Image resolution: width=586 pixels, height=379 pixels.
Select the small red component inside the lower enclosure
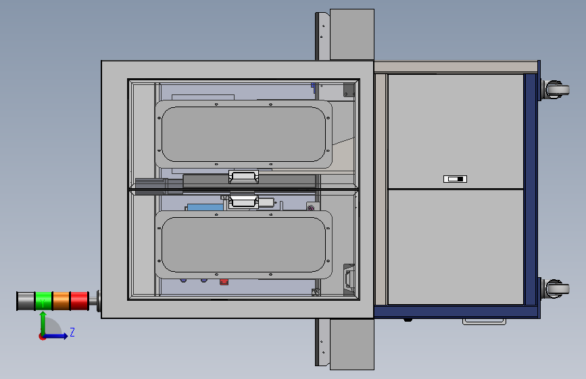click(x=224, y=282)
